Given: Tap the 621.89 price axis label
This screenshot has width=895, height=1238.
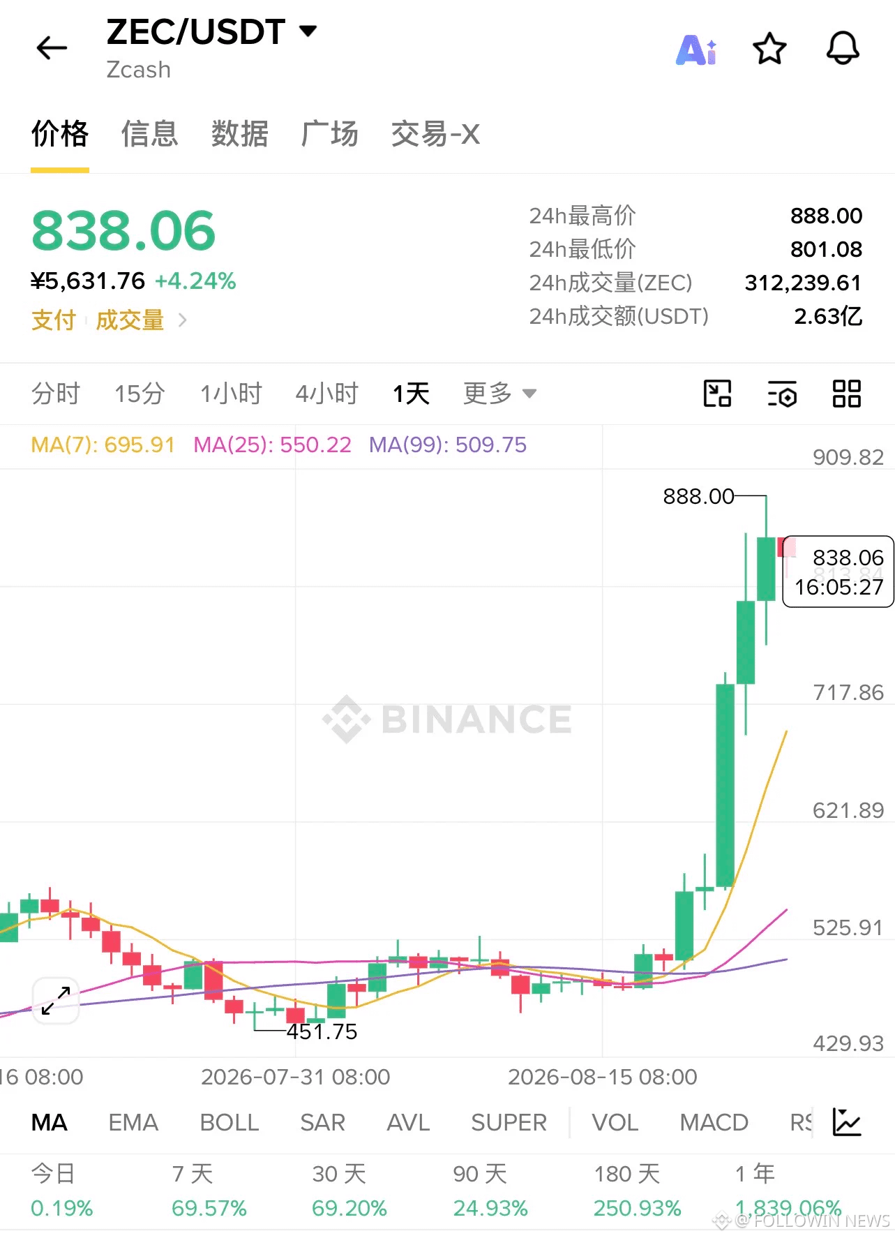Looking at the screenshot, I should [848, 810].
